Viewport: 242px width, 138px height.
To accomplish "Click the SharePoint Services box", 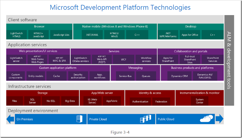I will tap(213, 59).
